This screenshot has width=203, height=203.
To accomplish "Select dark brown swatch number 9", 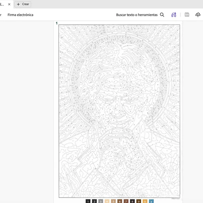I will tap(139, 201).
